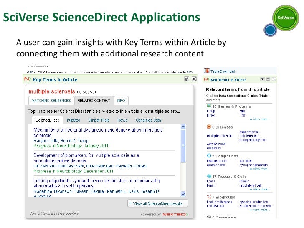Click the Compounds category icon
This screenshot has height=228, width=304.
pos(209,155)
